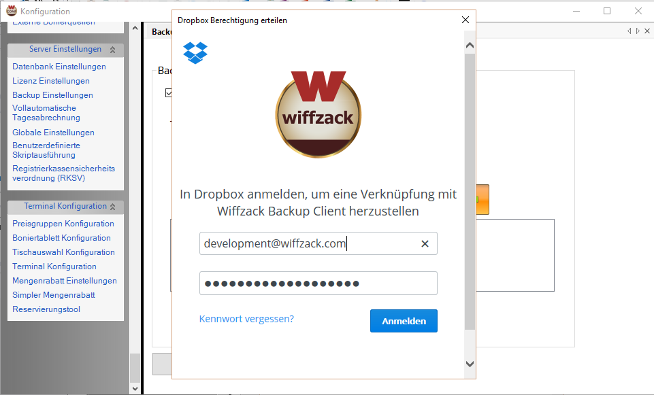Open Lizenz Einstellungen in the sidebar
The height and width of the screenshot is (395, 654).
click(51, 81)
